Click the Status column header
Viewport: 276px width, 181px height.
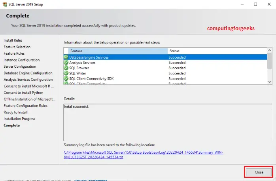217,51
